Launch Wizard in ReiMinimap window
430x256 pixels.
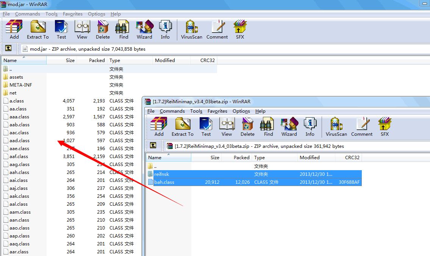289,127
